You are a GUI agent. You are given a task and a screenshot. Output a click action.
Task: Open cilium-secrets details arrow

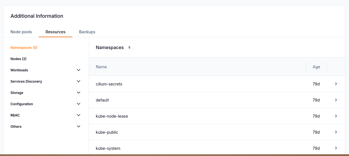click(336, 84)
